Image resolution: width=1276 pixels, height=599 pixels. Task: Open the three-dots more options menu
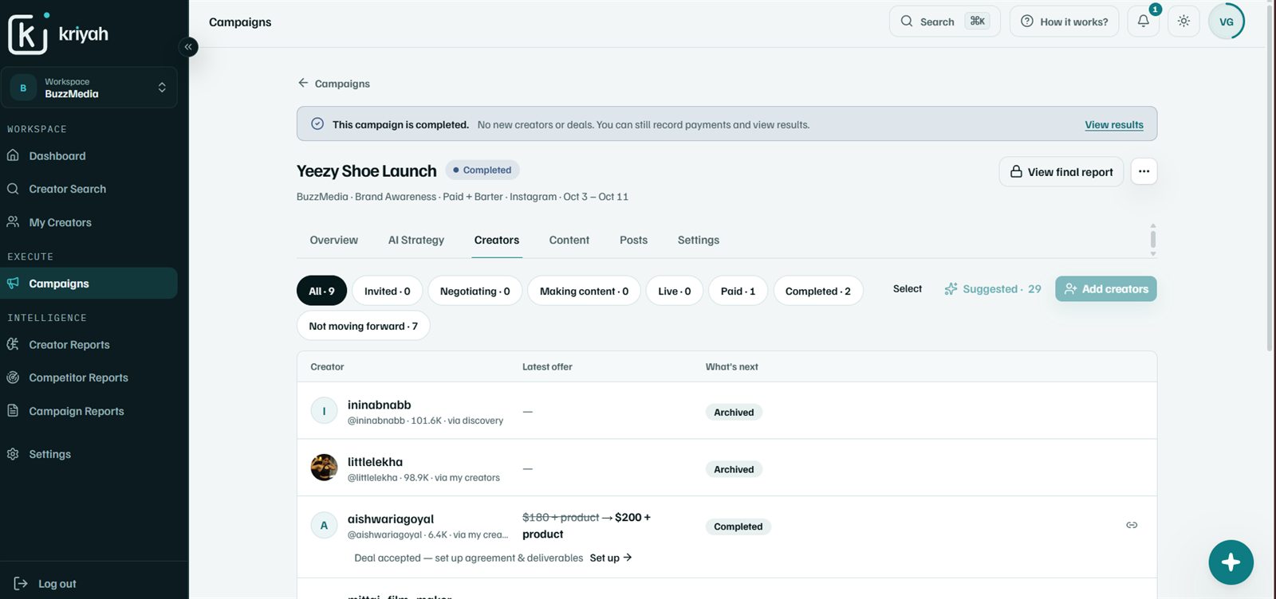click(1144, 171)
